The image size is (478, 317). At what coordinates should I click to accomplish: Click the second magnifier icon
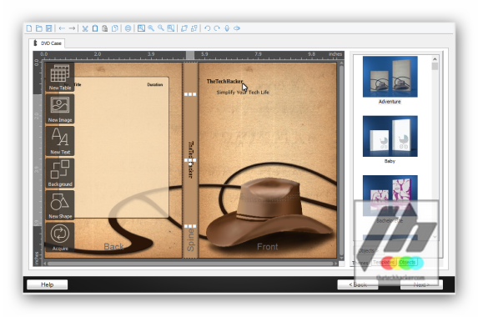point(161,28)
